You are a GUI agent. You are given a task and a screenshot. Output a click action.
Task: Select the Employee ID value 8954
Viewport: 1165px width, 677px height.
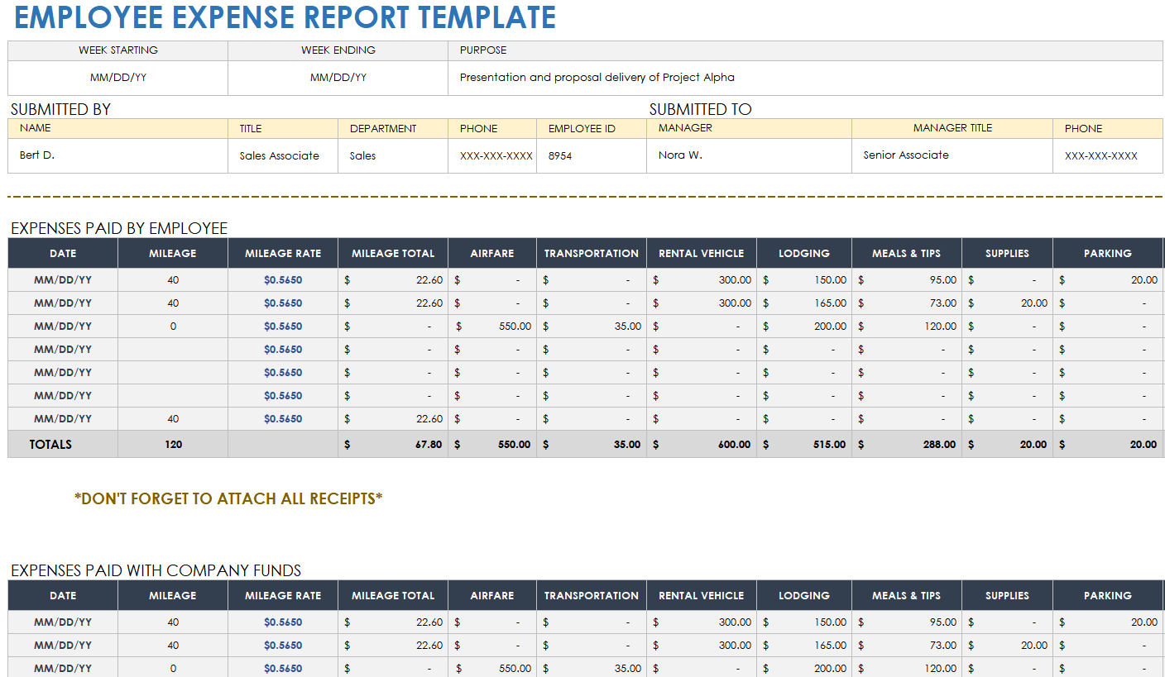[x=560, y=156]
